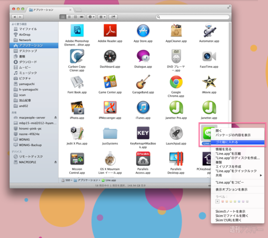Click the Share toolbar button
This screenshot has height=238, width=268.
click(113, 17)
